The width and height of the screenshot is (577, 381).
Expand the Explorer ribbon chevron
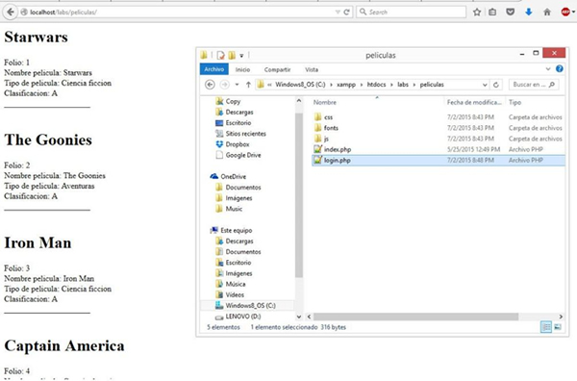(x=548, y=69)
